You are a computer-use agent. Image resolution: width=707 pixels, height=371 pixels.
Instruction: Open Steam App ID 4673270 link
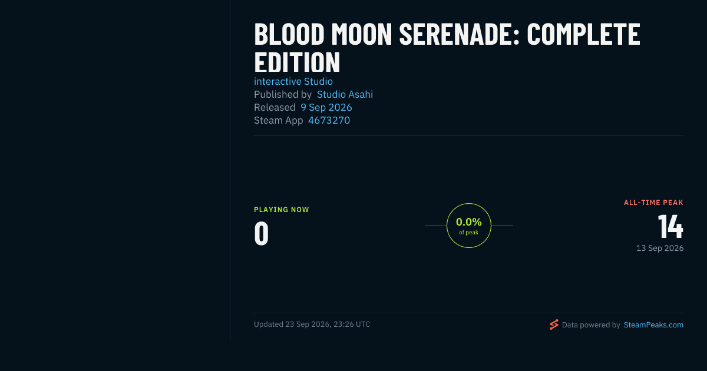[329, 120]
